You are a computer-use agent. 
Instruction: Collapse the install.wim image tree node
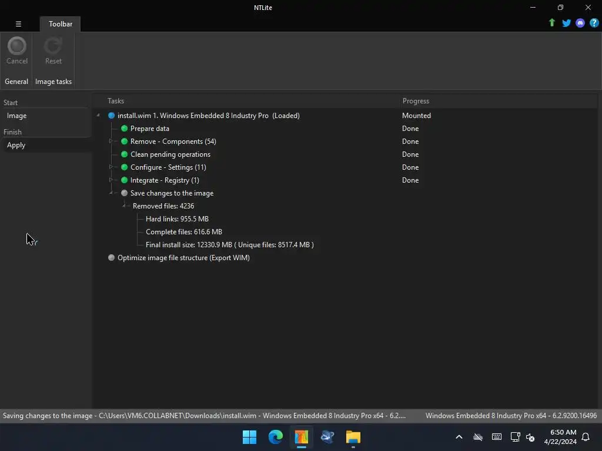[98, 115]
